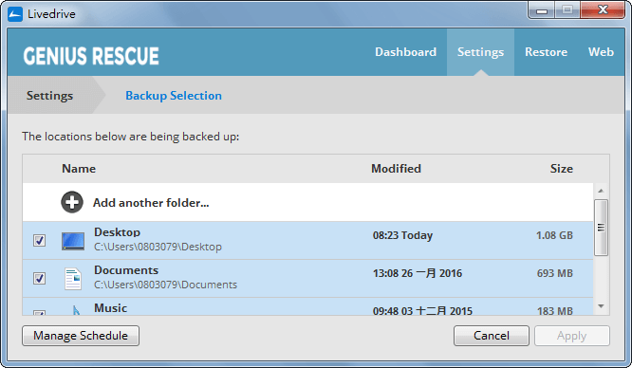This screenshot has height=368, width=632.
Task: Select the Documents folder name
Action: pyautogui.click(x=126, y=270)
